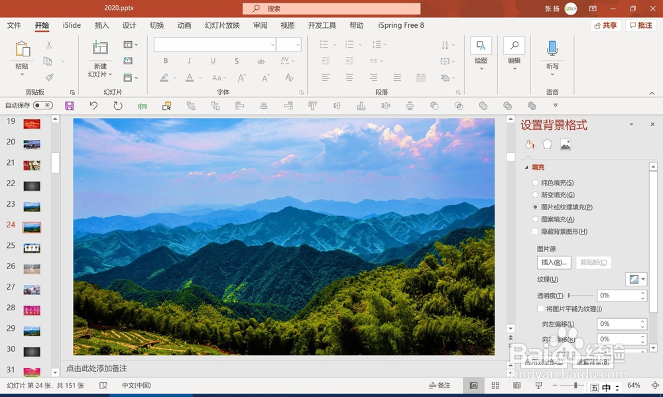Click the Slide Sorter view icon
Viewport: 663px width, 397px height.
click(495, 385)
